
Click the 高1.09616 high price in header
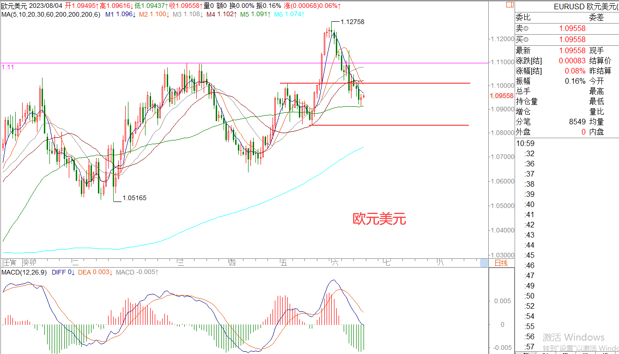tap(116, 6)
